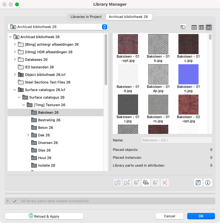The width and height of the screenshot is (220, 223).
Task: Click the grayed chair-with-up-arrow icon
Action: pos(136,183)
